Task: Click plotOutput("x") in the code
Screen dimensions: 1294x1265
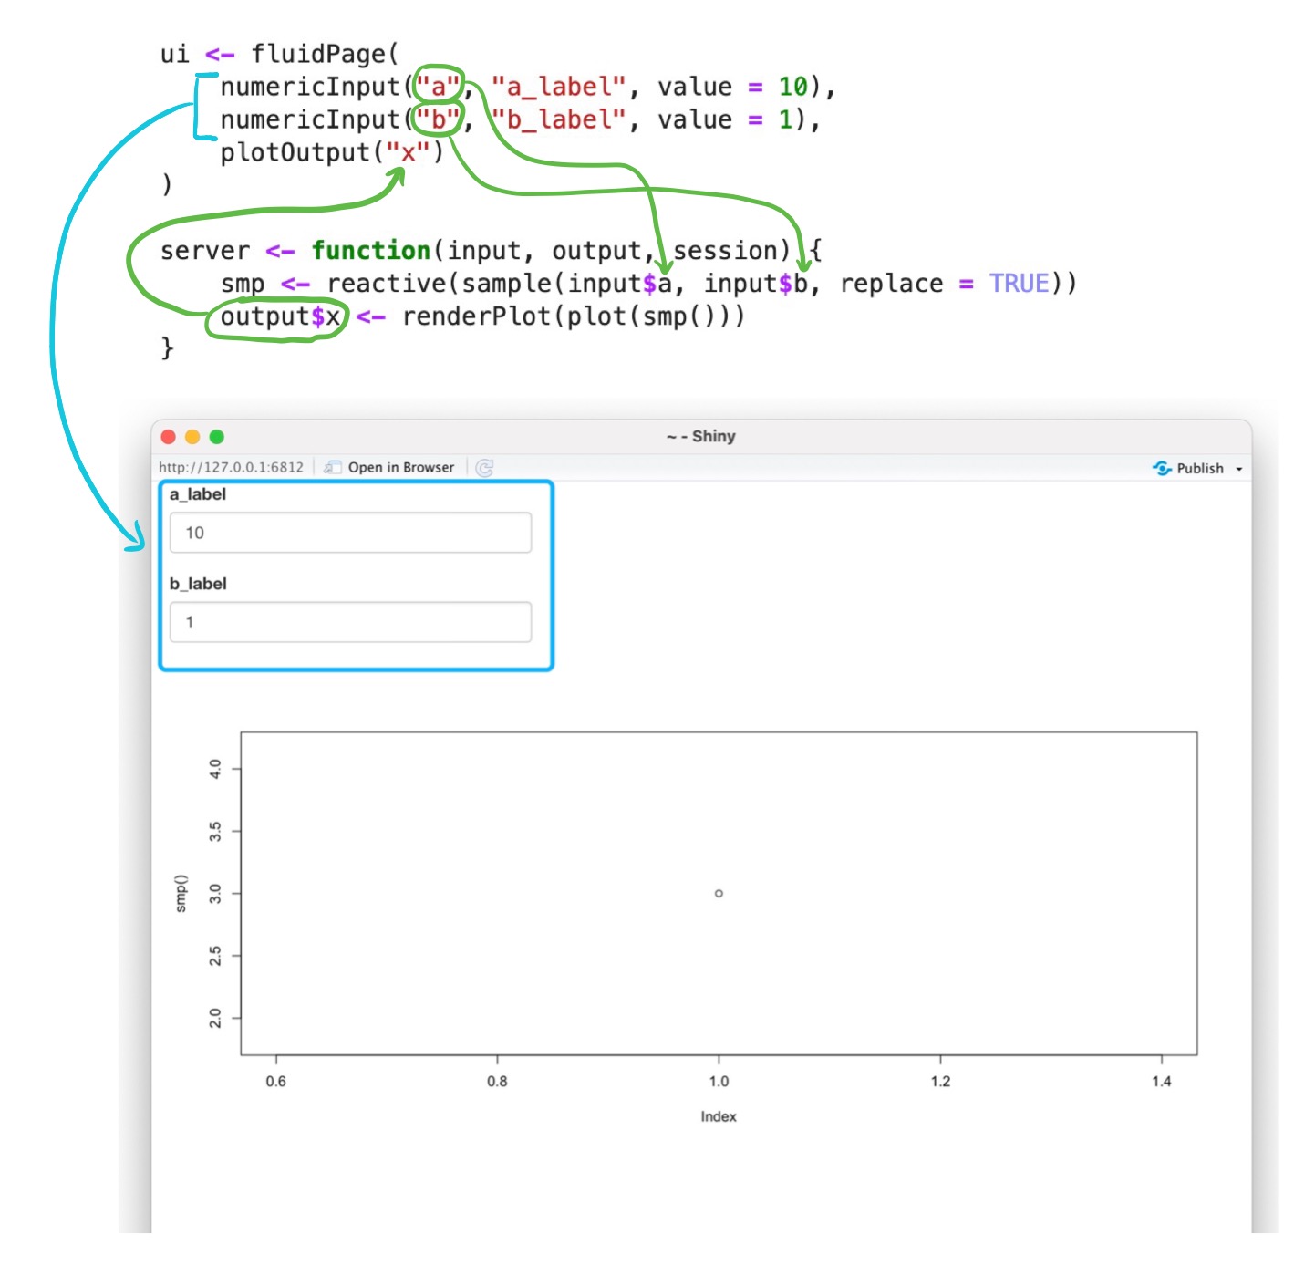Action: 332,152
